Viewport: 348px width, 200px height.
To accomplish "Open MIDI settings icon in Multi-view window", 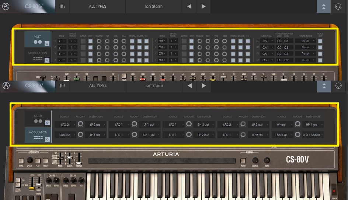I will click(x=338, y=6).
